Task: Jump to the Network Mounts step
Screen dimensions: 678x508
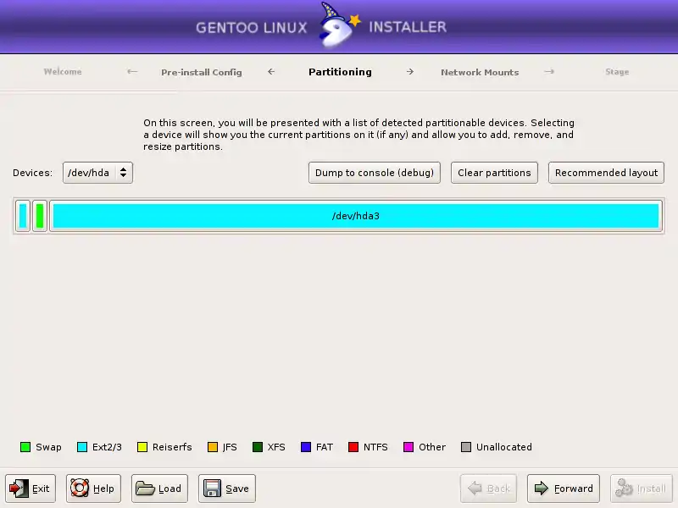Action: tap(479, 72)
